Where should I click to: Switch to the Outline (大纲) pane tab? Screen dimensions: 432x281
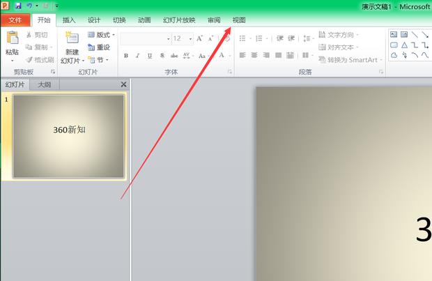coord(45,84)
